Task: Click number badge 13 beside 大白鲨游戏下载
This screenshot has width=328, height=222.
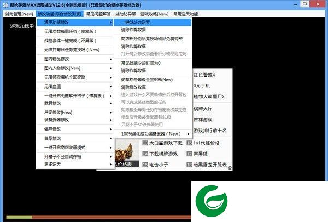Action: point(145,143)
